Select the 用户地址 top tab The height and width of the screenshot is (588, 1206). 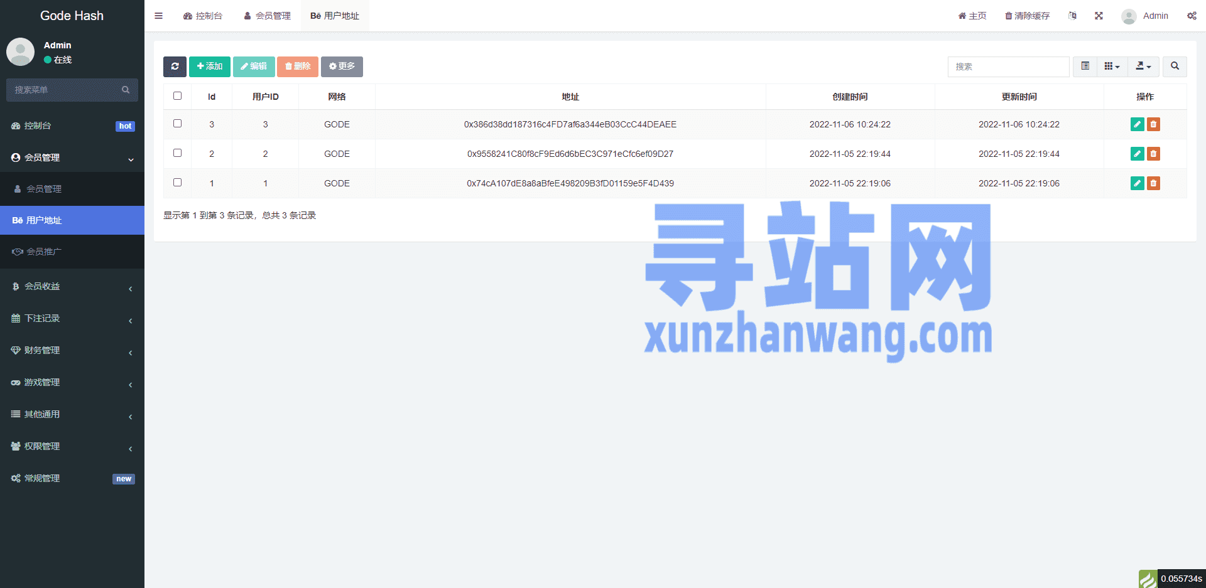point(335,16)
